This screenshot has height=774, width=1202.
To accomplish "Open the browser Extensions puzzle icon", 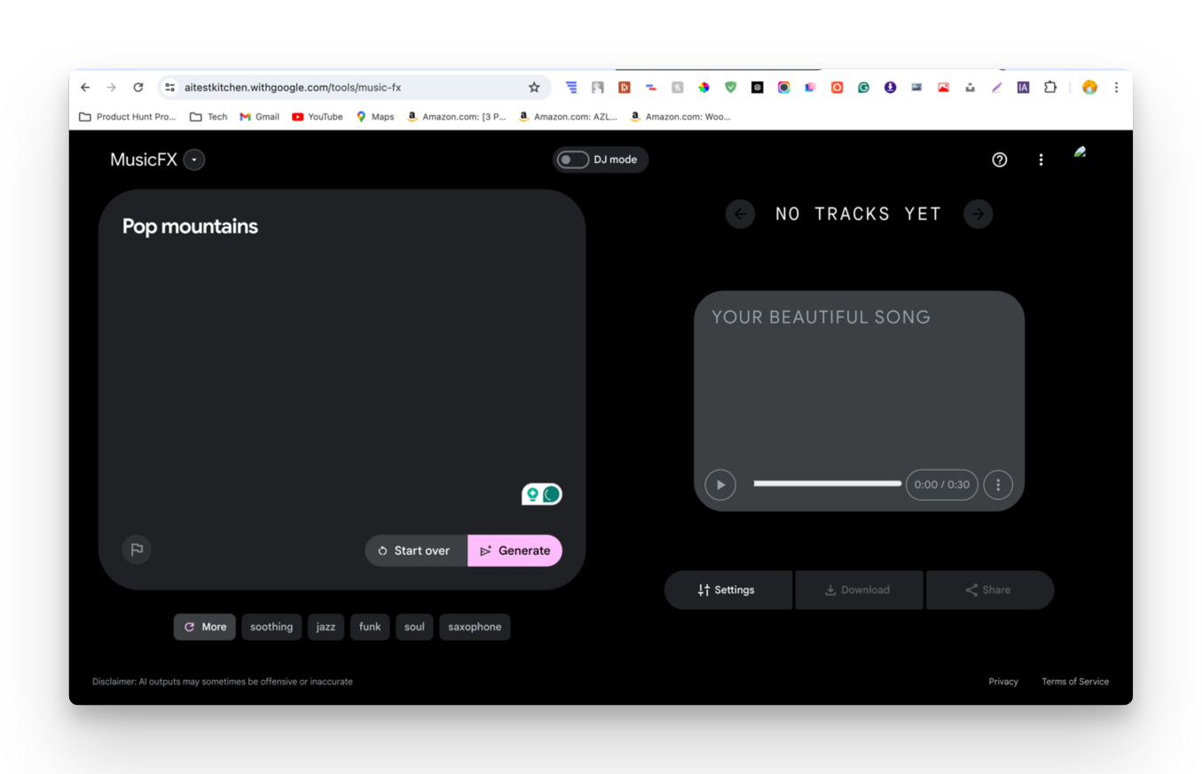I will coord(1050,87).
